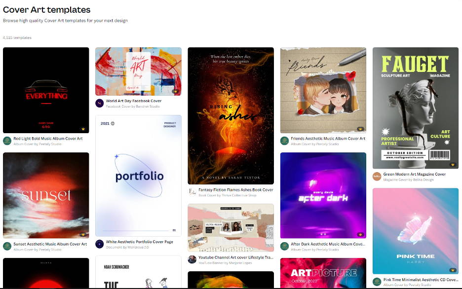The height and width of the screenshot is (289, 462).
Task: Select the Rising Ashes book cover thumbnail
Action: pos(231,116)
